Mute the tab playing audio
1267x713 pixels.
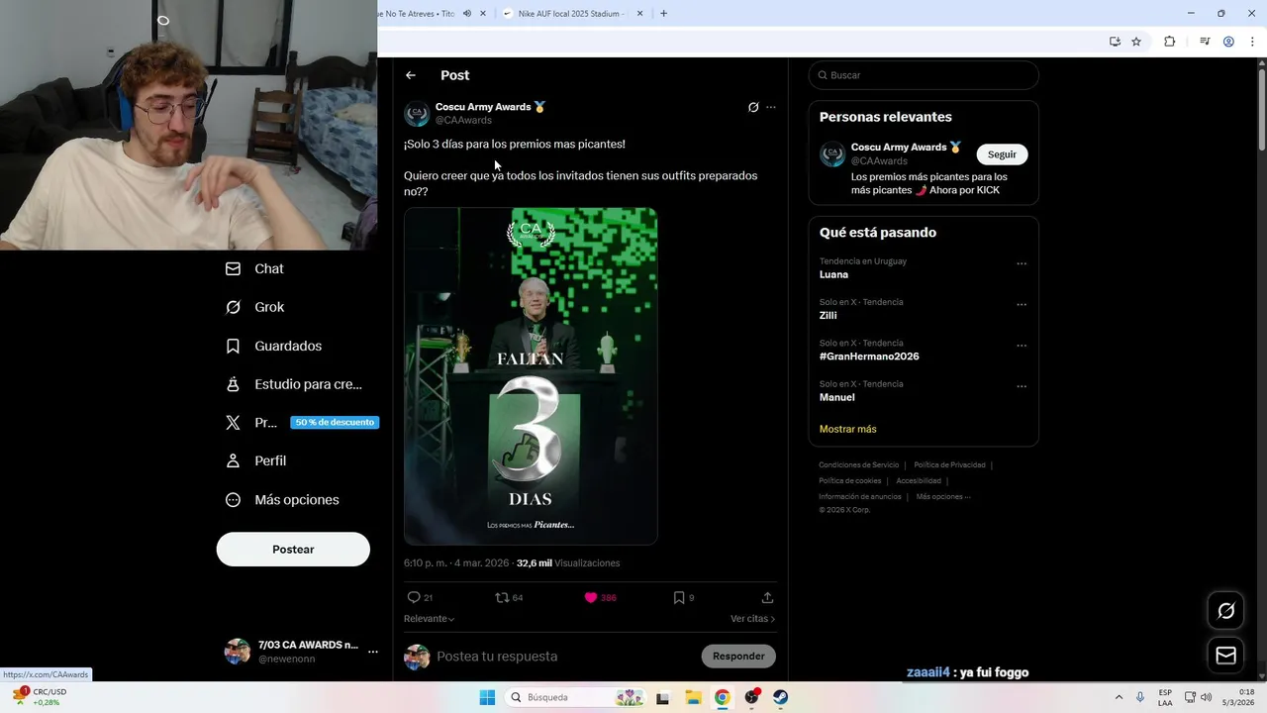[467, 14]
